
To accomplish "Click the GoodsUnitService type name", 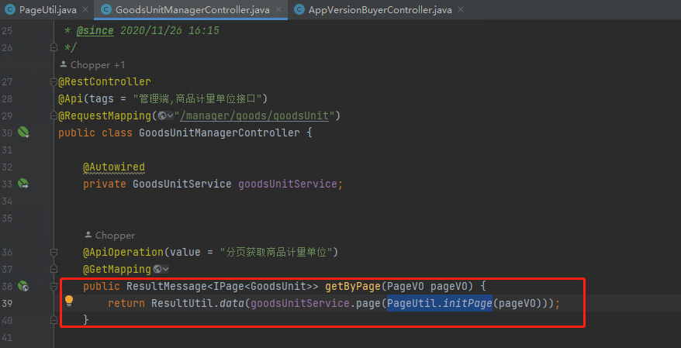I will point(182,184).
